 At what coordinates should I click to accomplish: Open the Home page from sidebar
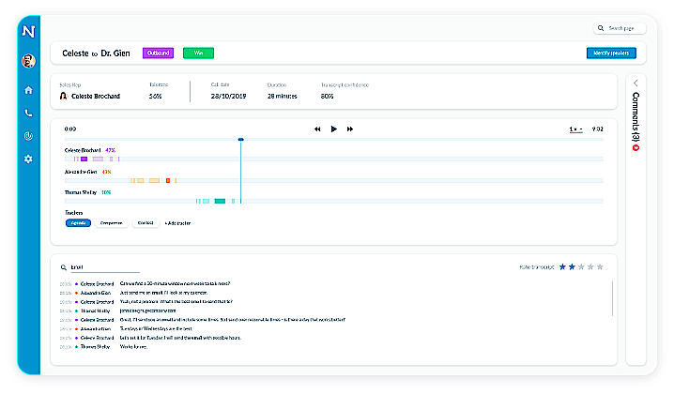pyautogui.click(x=28, y=90)
